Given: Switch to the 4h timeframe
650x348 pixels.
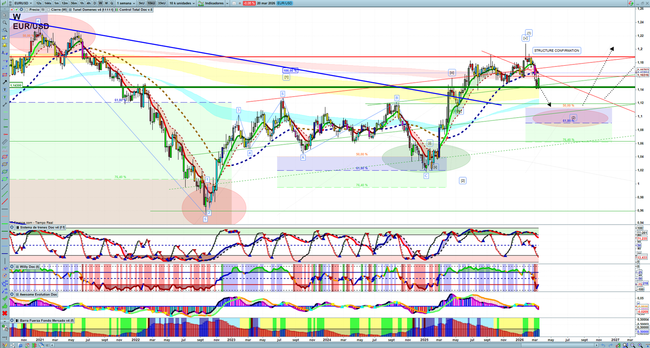Looking at the screenshot, I should (x=89, y=3).
